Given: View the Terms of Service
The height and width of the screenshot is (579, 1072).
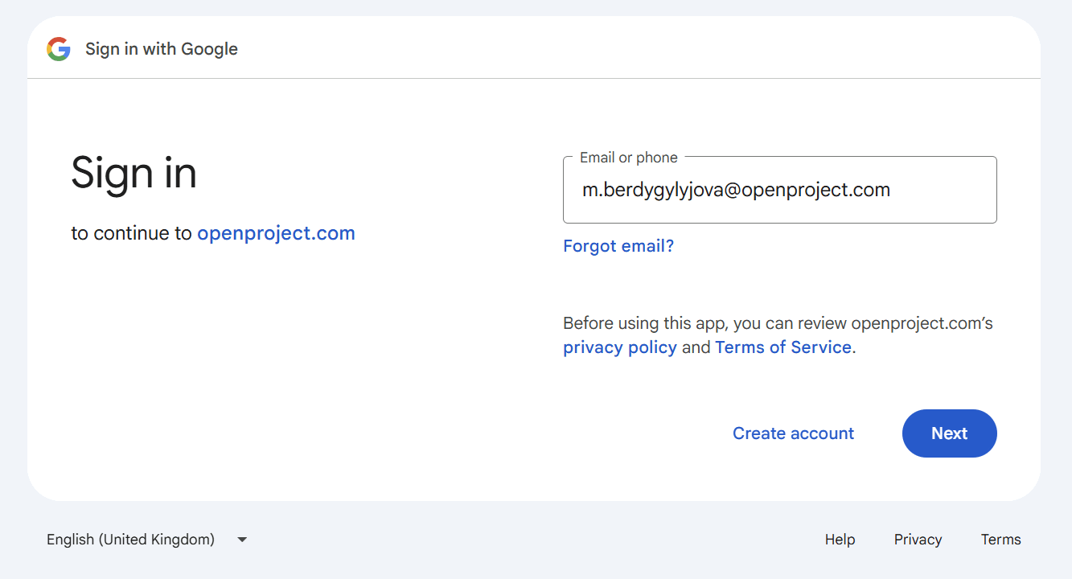Looking at the screenshot, I should coord(782,347).
